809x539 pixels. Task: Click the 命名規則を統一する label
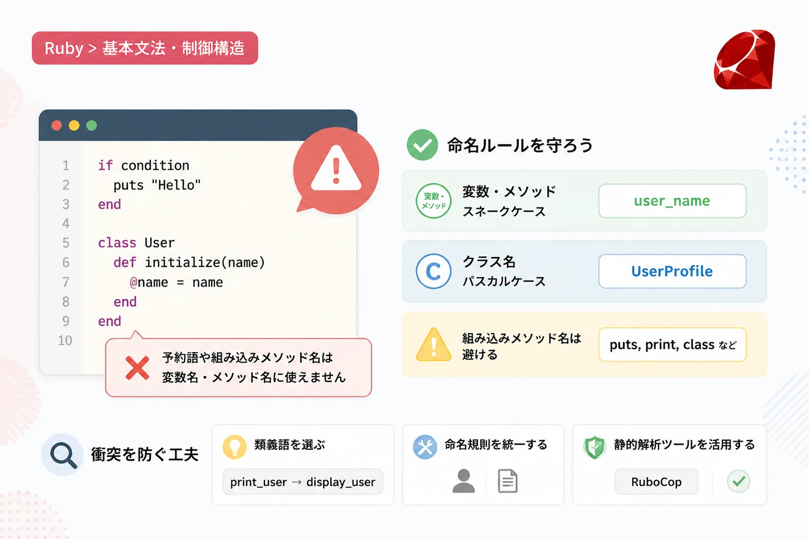pos(496,445)
